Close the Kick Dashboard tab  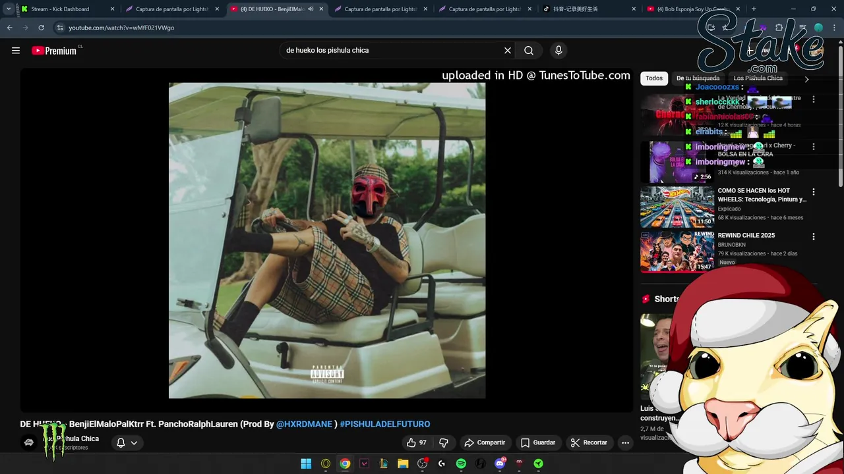coord(112,9)
